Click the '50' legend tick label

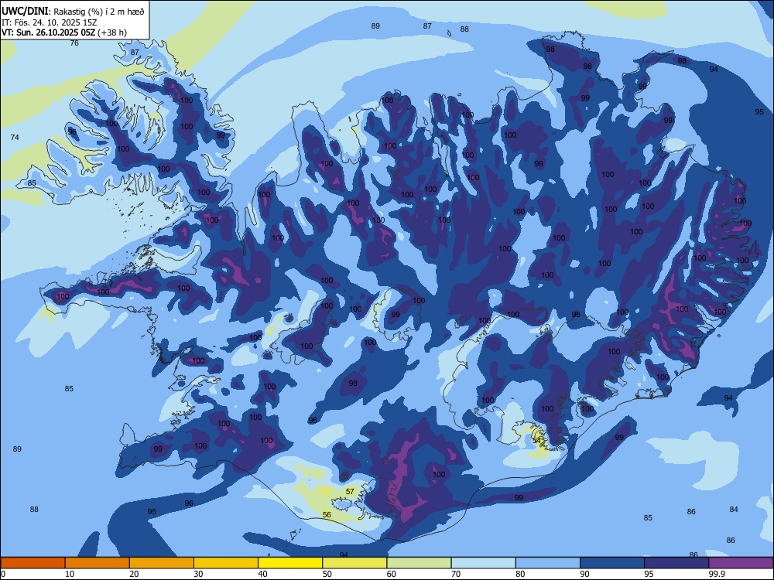click(x=327, y=574)
